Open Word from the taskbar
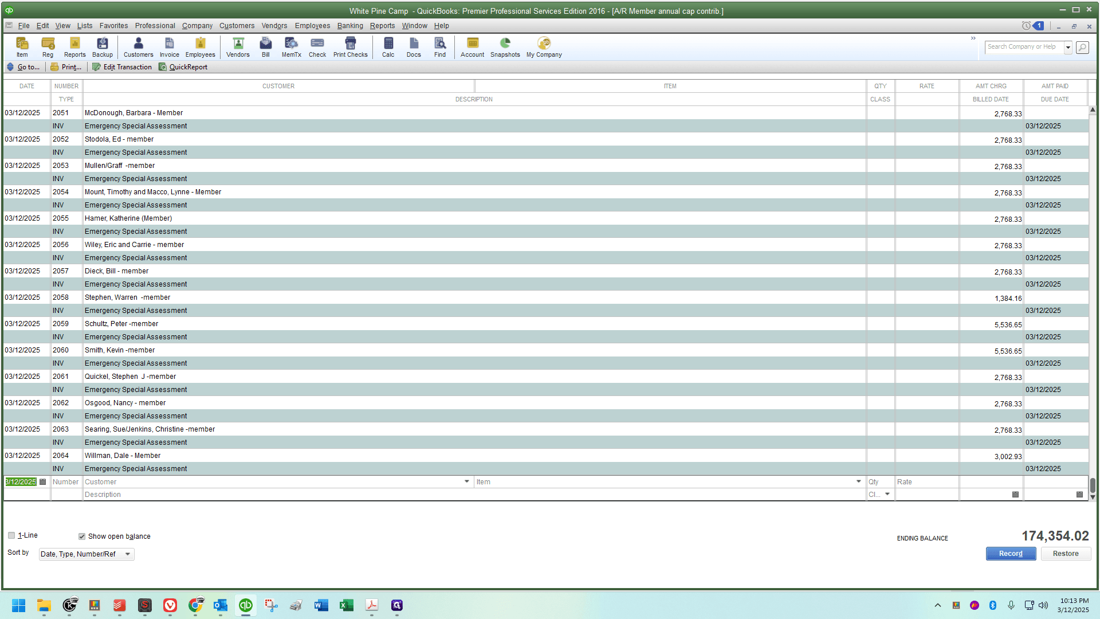The width and height of the screenshot is (1100, 619). click(321, 605)
